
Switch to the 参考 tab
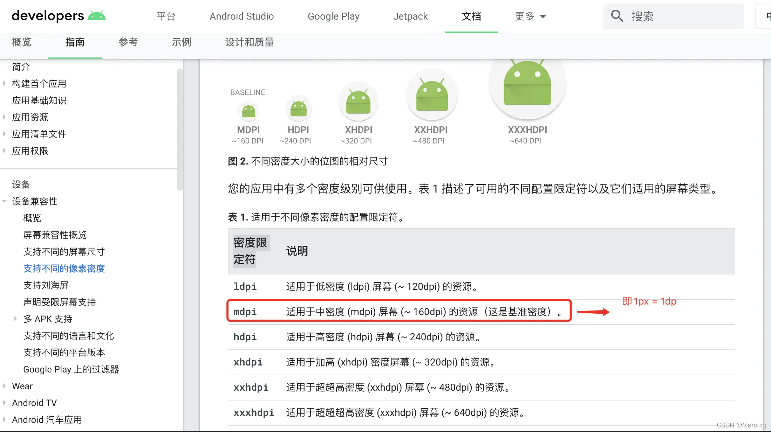[x=128, y=42]
